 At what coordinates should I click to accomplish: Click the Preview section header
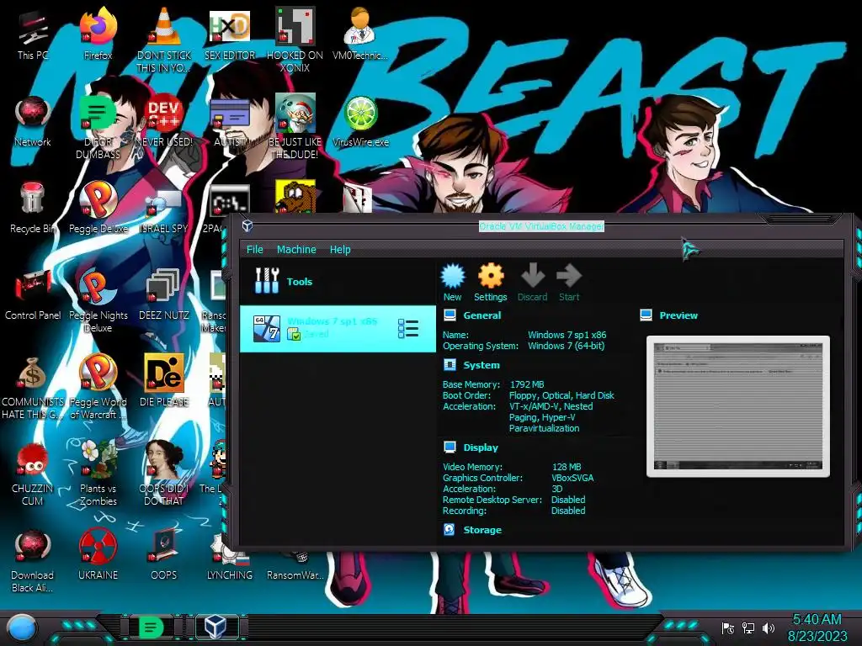click(x=678, y=315)
